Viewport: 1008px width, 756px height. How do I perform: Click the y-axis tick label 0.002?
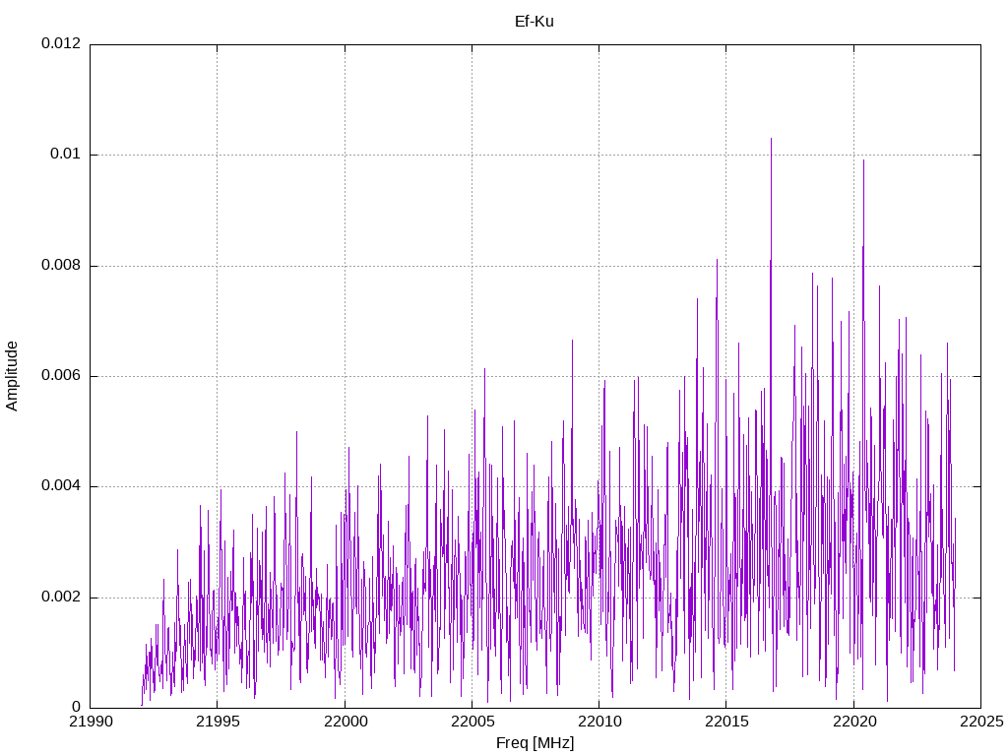coord(62,598)
